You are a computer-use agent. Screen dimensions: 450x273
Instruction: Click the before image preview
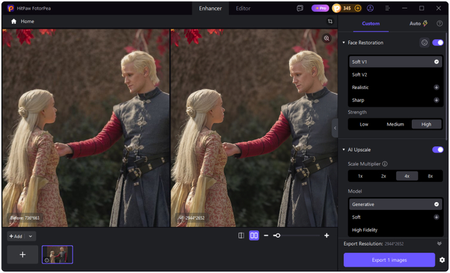tap(86, 128)
